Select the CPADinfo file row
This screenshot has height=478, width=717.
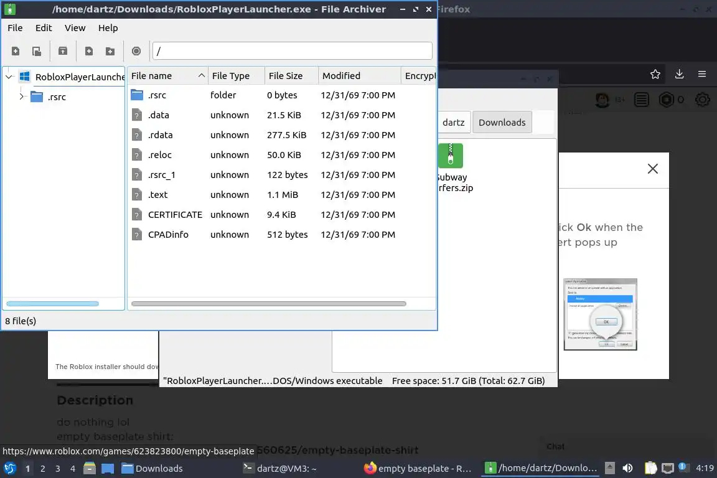pyautogui.click(x=281, y=235)
